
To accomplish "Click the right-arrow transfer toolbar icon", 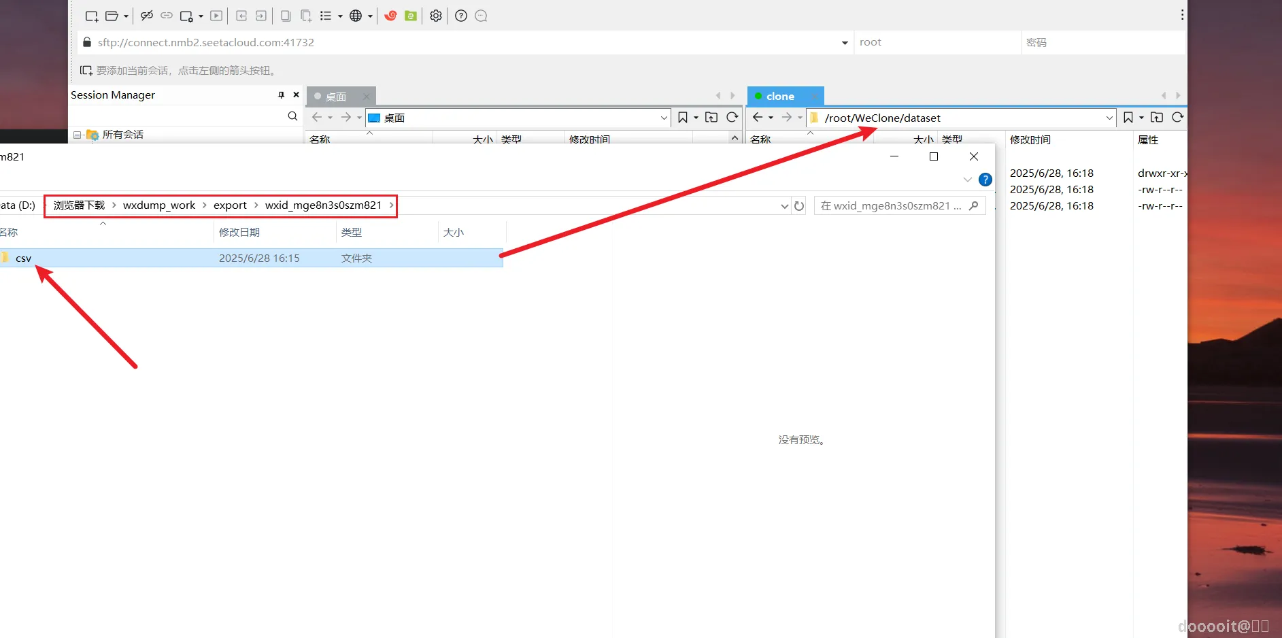I will click(x=261, y=16).
